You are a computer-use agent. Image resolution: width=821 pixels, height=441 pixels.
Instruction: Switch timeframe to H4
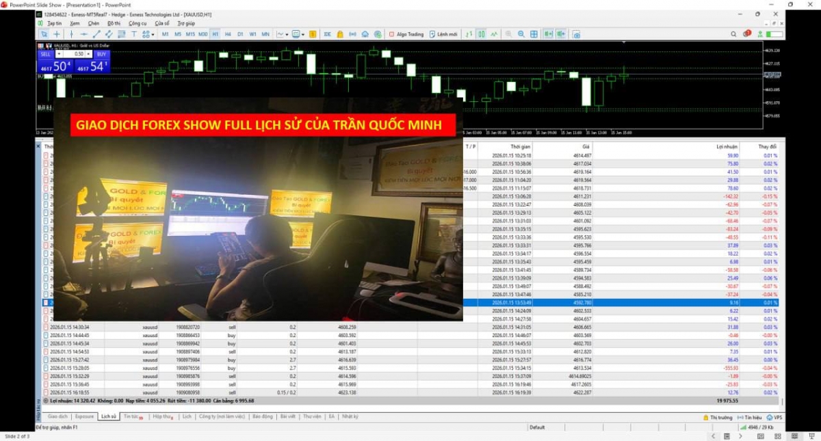pyautogui.click(x=228, y=34)
